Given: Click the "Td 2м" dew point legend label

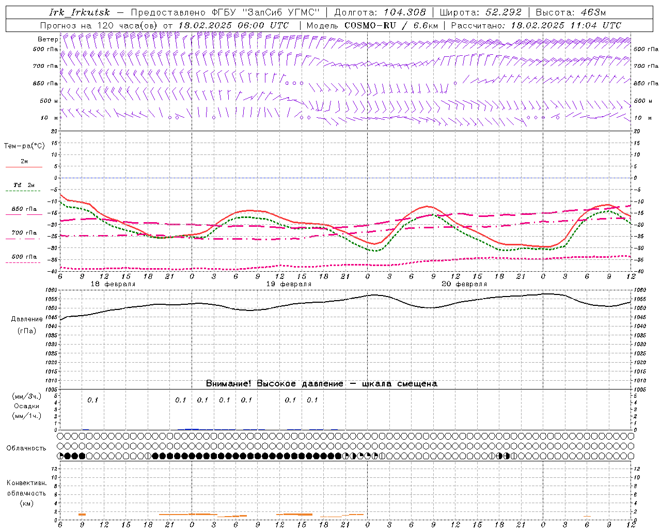Looking at the screenshot, I should pos(24,185).
